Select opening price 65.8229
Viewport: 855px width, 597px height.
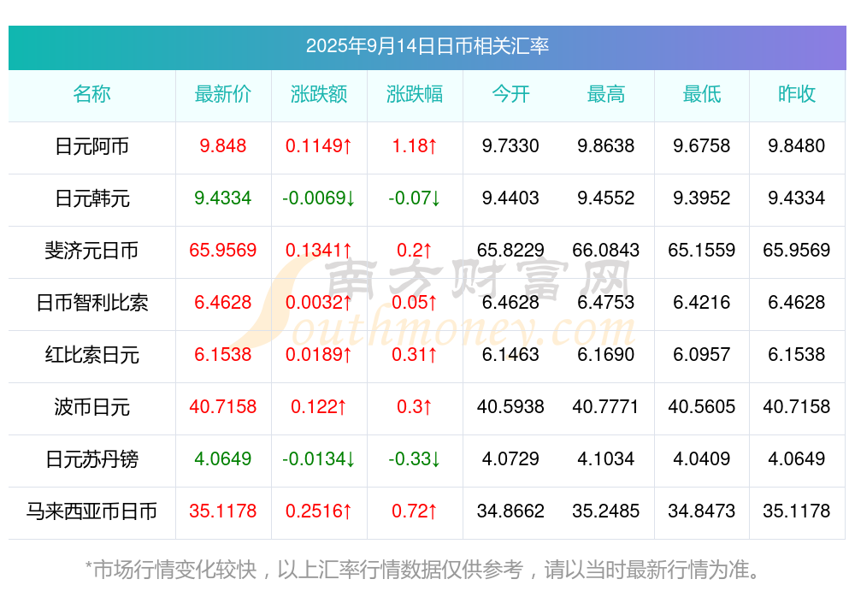coord(510,250)
